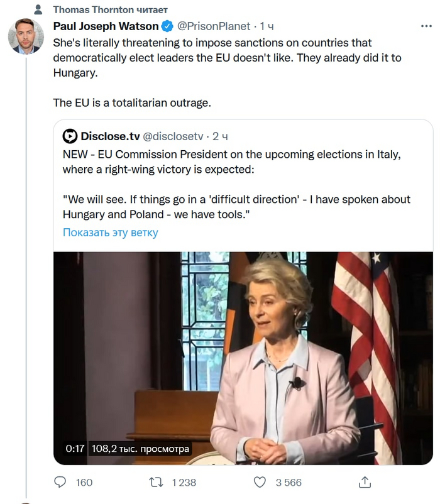Click the reply speech bubble icon

click(x=60, y=482)
